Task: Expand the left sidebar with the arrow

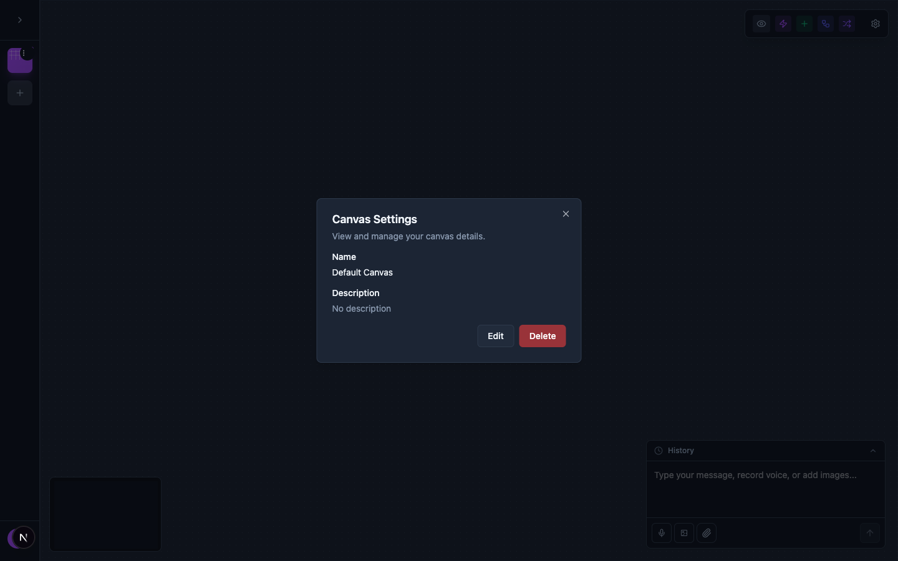Action: pos(19,20)
